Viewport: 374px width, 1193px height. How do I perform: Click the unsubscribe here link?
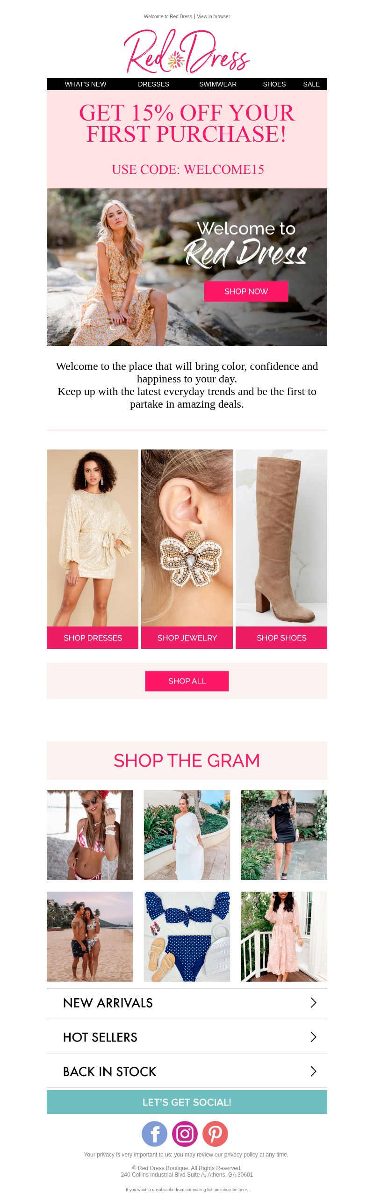[x=231, y=1189]
